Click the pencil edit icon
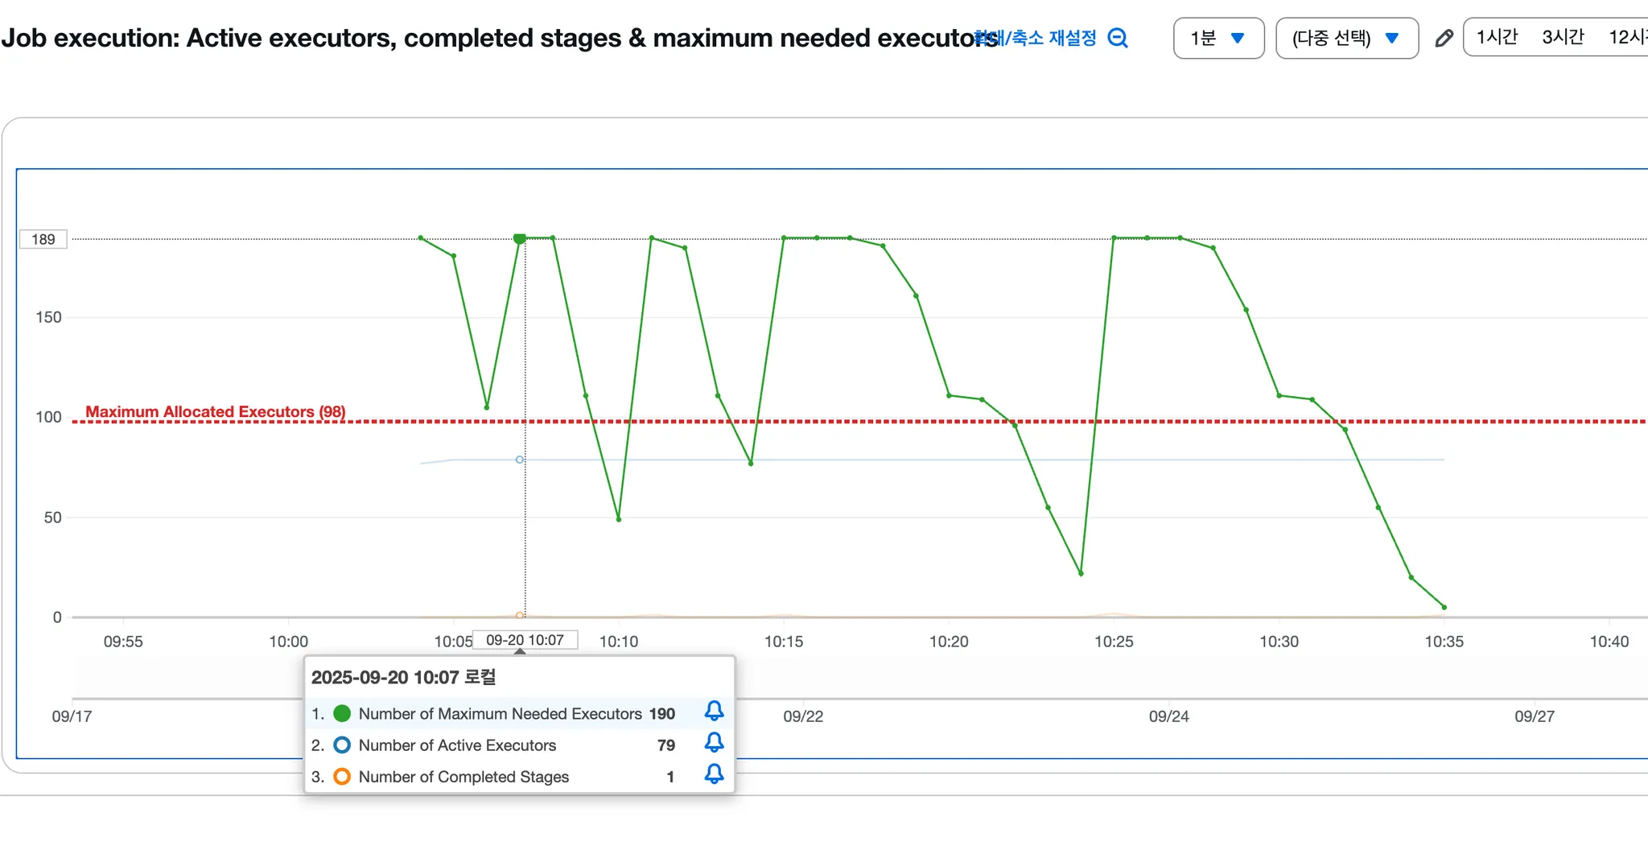This screenshot has width=1648, height=850. 1444,38
